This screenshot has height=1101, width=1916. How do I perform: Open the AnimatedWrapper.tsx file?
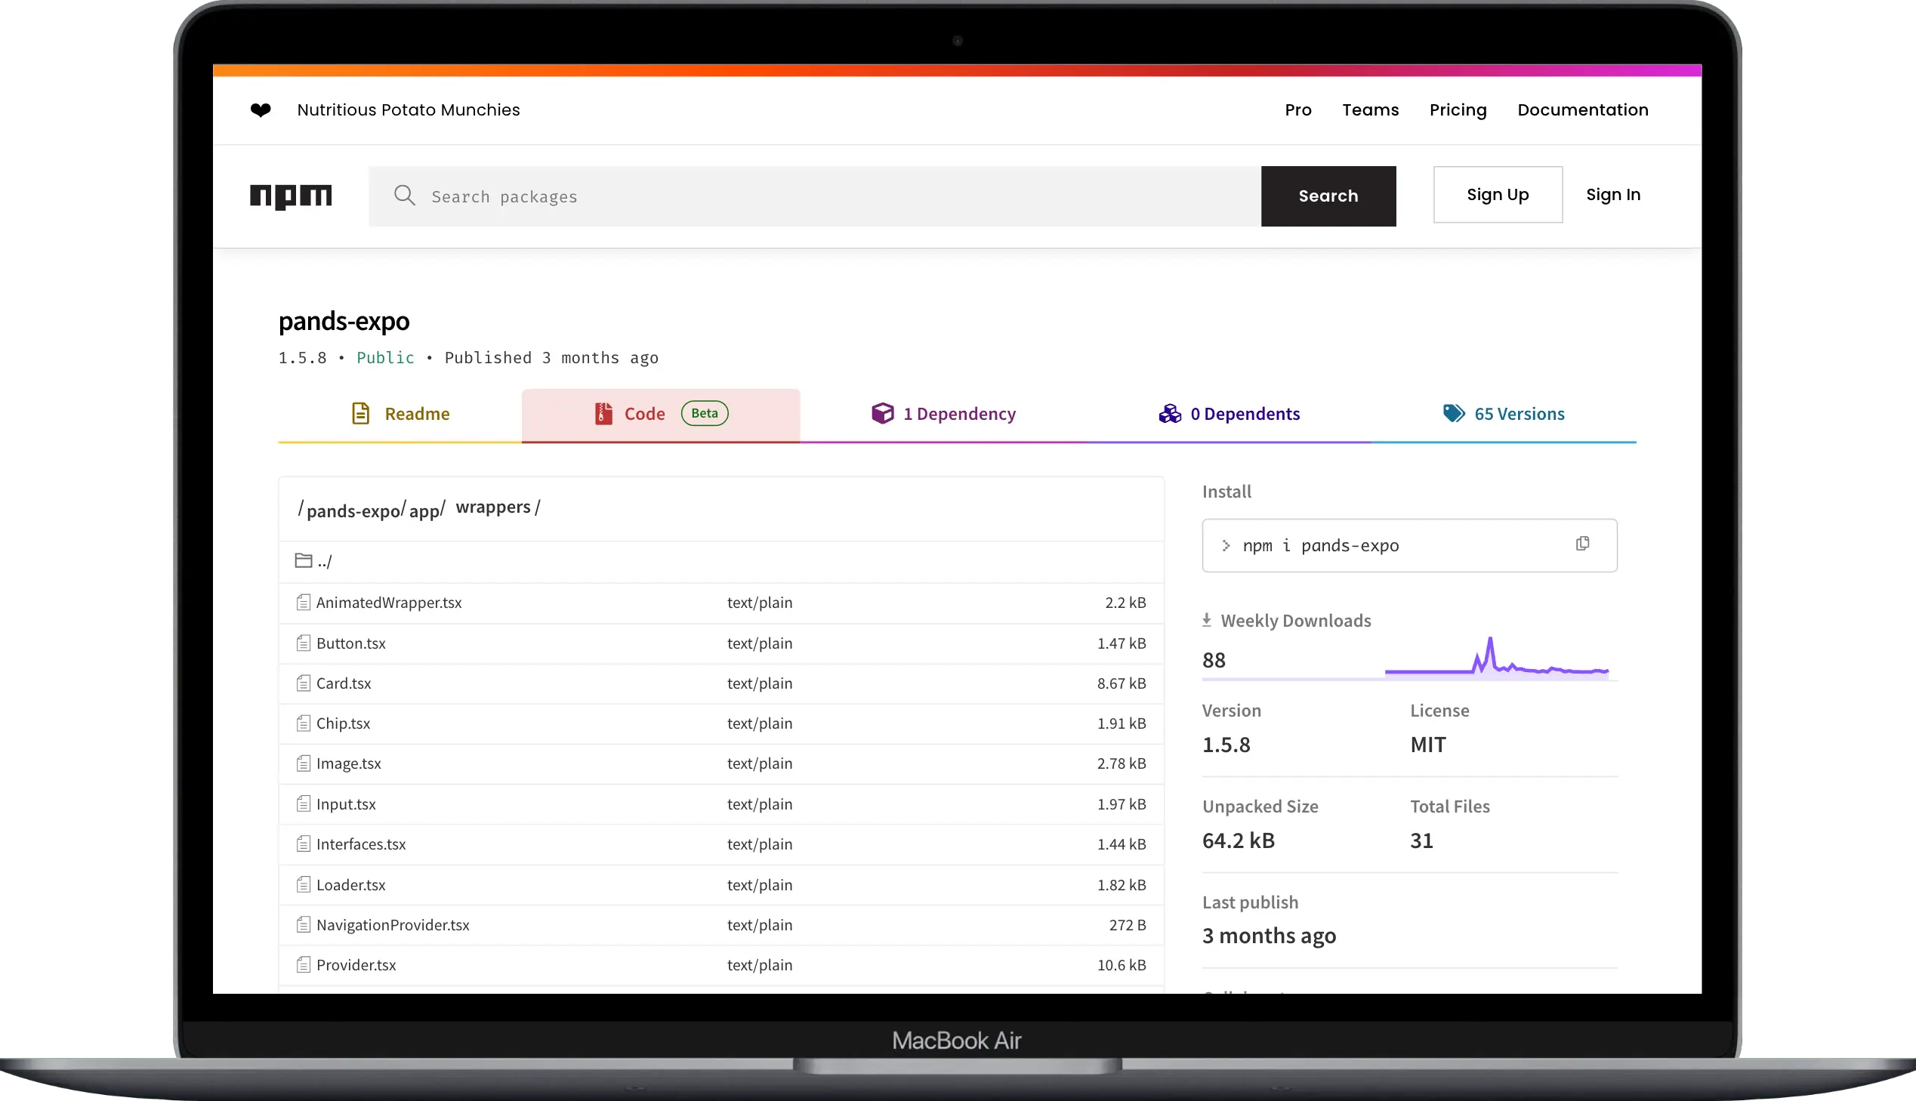click(x=389, y=602)
